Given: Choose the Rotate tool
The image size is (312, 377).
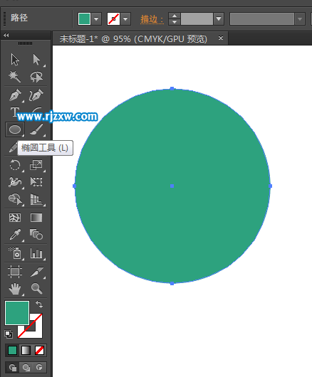Looking at the screenshot, I should click(x=15, y=166).
